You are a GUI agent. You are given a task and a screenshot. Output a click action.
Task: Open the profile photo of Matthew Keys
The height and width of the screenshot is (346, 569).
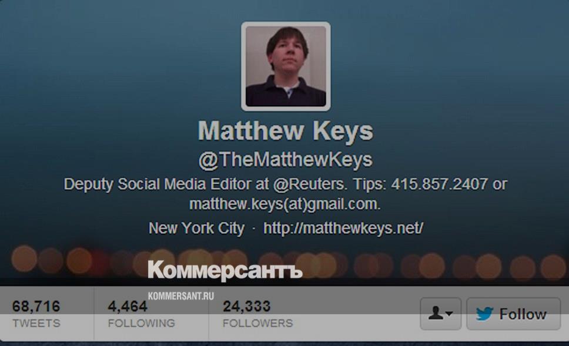coord(286,66)
